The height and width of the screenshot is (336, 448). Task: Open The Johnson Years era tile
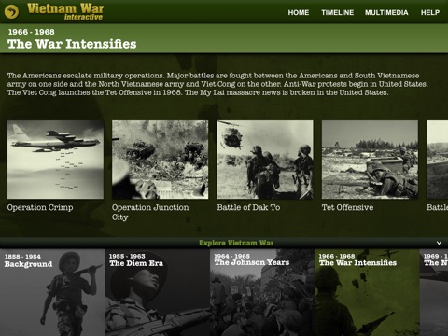coord(262,292)
